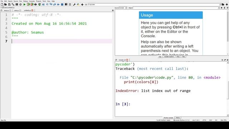Open the Search menu

(10, 1)
